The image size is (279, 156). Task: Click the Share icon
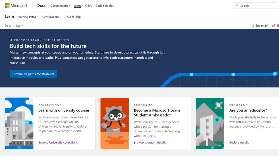274,26
